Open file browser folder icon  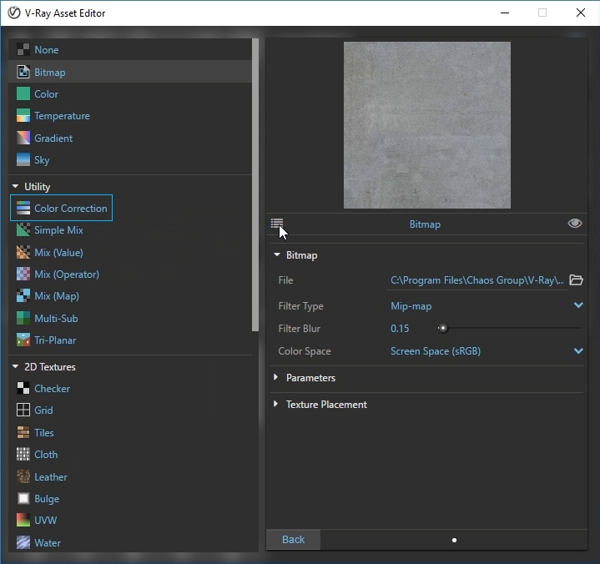tap(576, 280)
